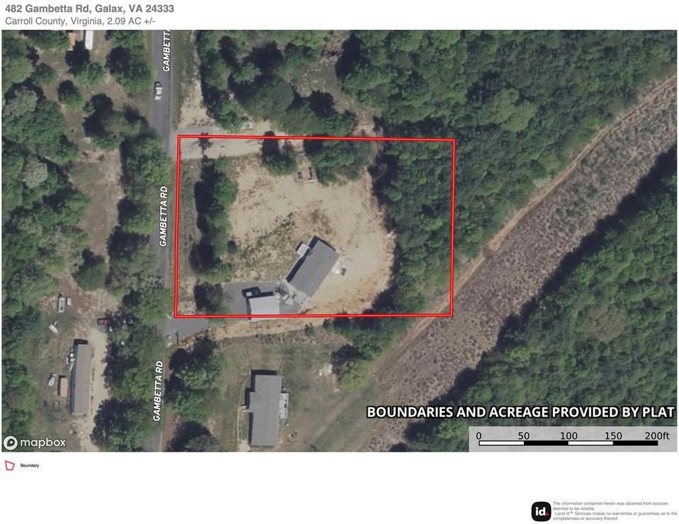Click the disclaimer text beside Land id logo
The height and width of the screenshot is (524, 679).
[x=615, y=511]
